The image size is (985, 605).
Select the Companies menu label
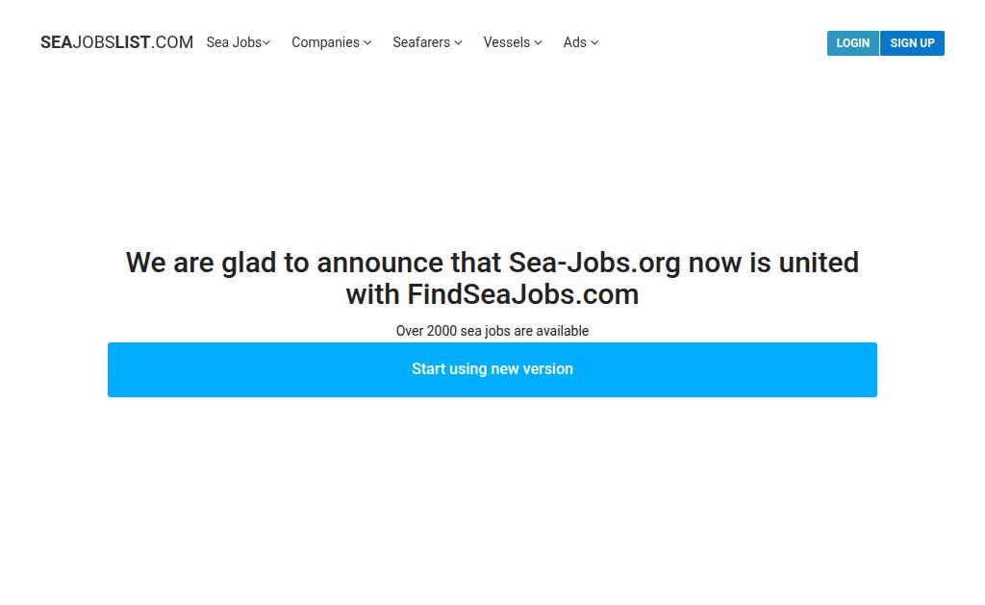pos(325,42)
